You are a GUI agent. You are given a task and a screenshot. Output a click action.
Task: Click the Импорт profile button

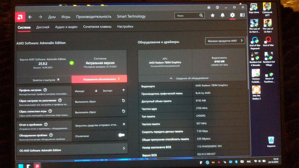86,91
